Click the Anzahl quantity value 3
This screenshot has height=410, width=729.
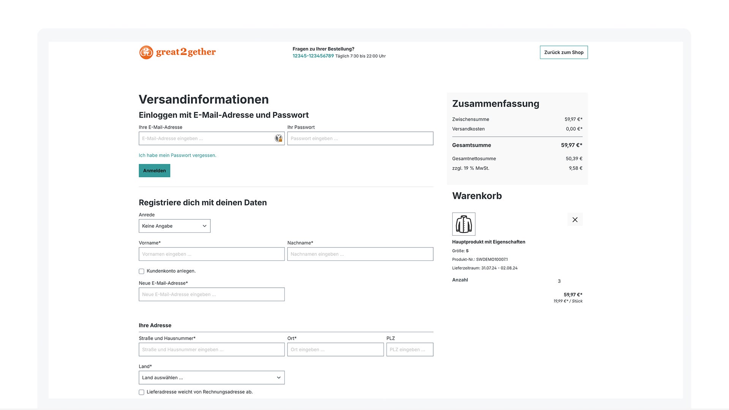pyautogui.click(x=559, y=281)
